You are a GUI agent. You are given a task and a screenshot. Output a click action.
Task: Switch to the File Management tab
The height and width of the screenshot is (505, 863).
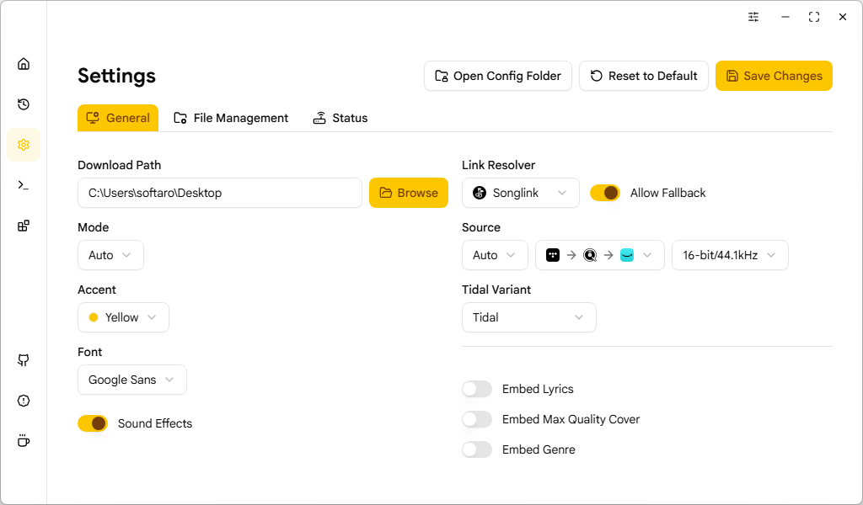coord(231,118)
